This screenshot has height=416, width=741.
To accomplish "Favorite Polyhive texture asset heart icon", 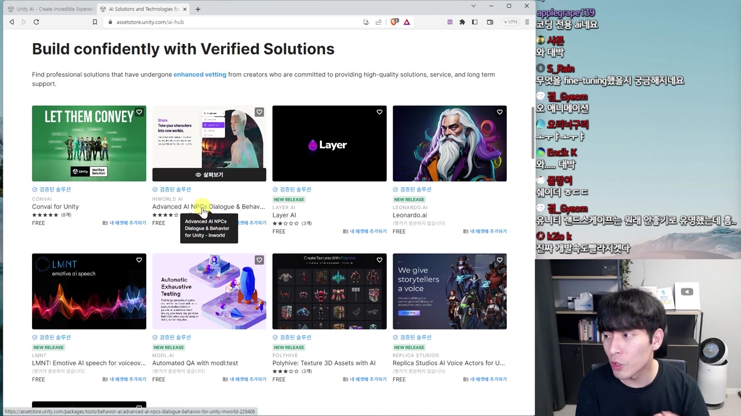I will [x=379, y=260].
